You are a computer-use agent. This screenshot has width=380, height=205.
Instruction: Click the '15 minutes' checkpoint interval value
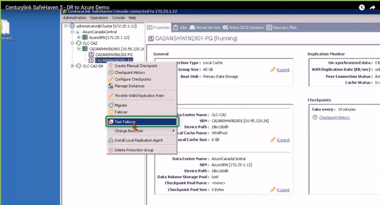pos(347,109)
